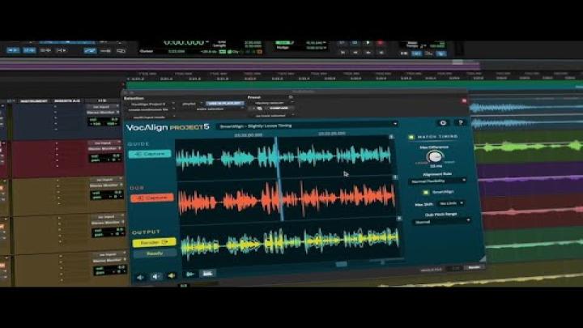The height and width of the screenshot is (328, 583).
Task: Click the dark button beneath Render
Action: pyautogui.click(x=155, y=253)
